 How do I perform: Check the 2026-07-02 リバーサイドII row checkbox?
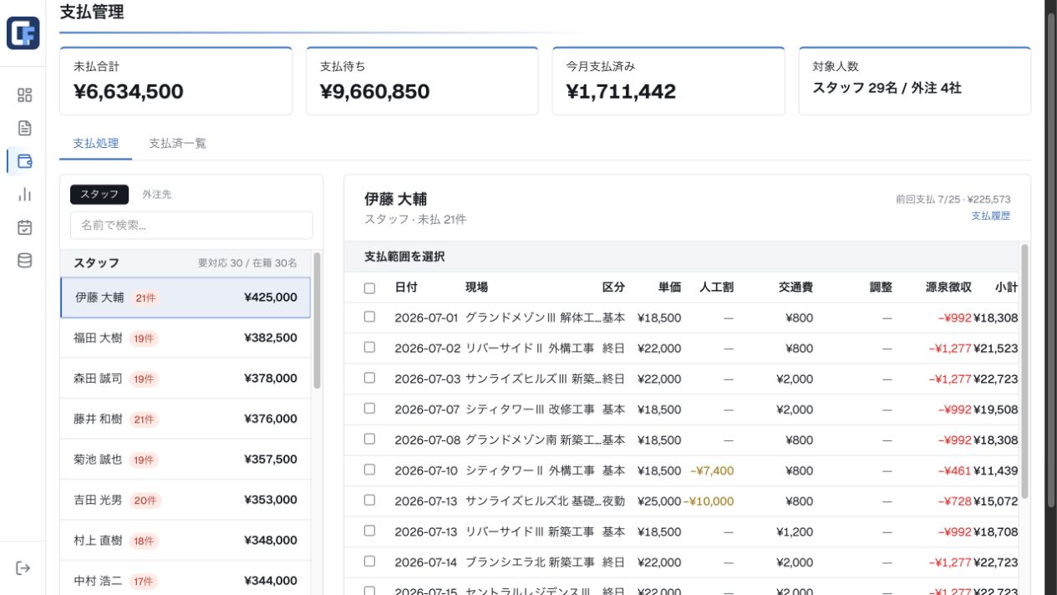tap(369, 348)
